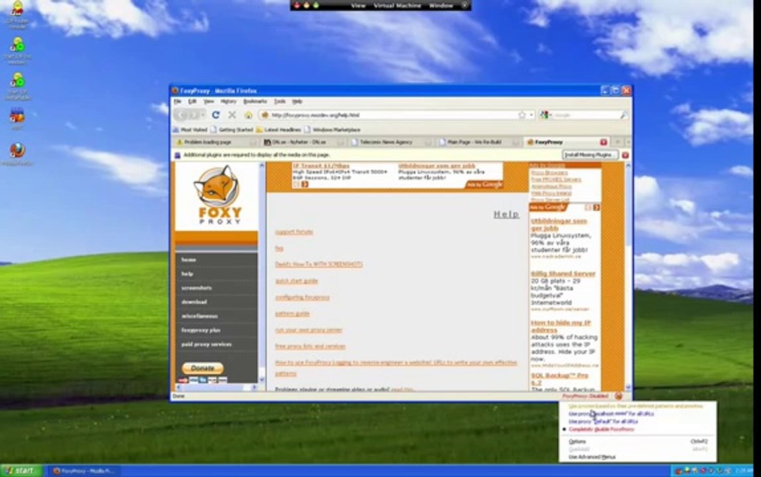Click the search magnifier icon
This screenshot has height=477, width=761.
[x=624, y=115]
